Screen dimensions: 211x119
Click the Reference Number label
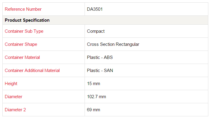[23, 9]
